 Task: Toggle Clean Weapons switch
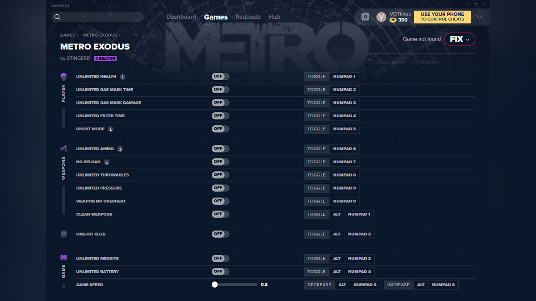tap(221, 214)
